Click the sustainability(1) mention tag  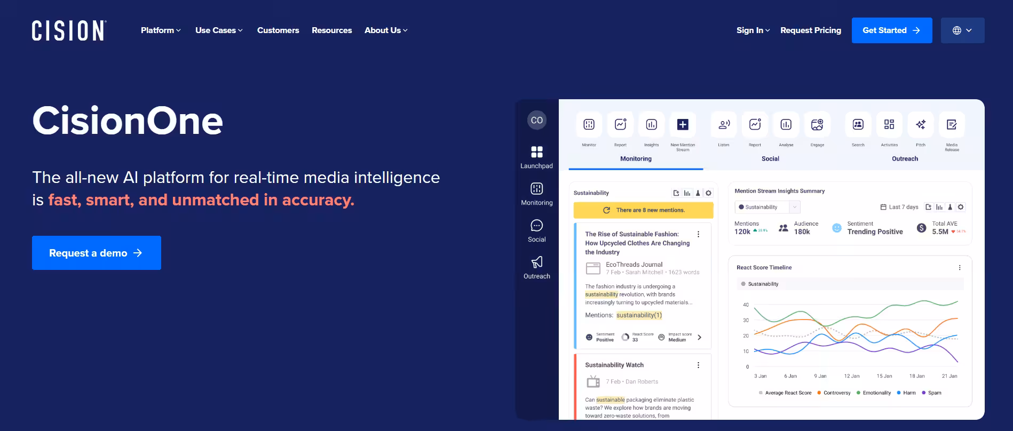pos(639,315)
